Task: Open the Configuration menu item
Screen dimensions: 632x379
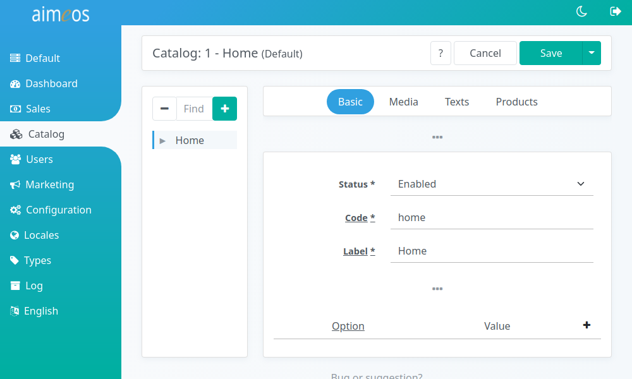Action: 61,210
